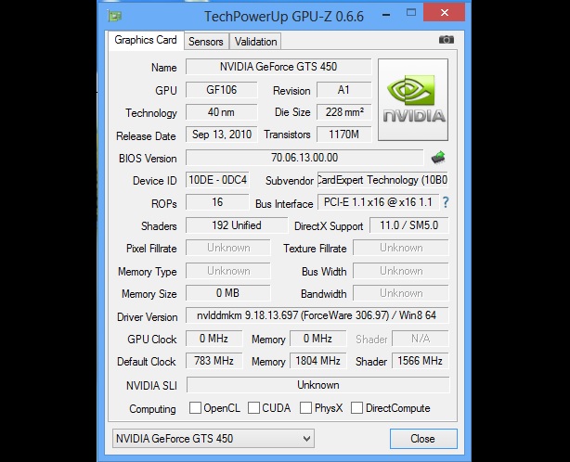This screenshot has height=462, width=570.
Task: Click the Device ID field 10DE - 0DC4
Action: [x=217, y=180]
